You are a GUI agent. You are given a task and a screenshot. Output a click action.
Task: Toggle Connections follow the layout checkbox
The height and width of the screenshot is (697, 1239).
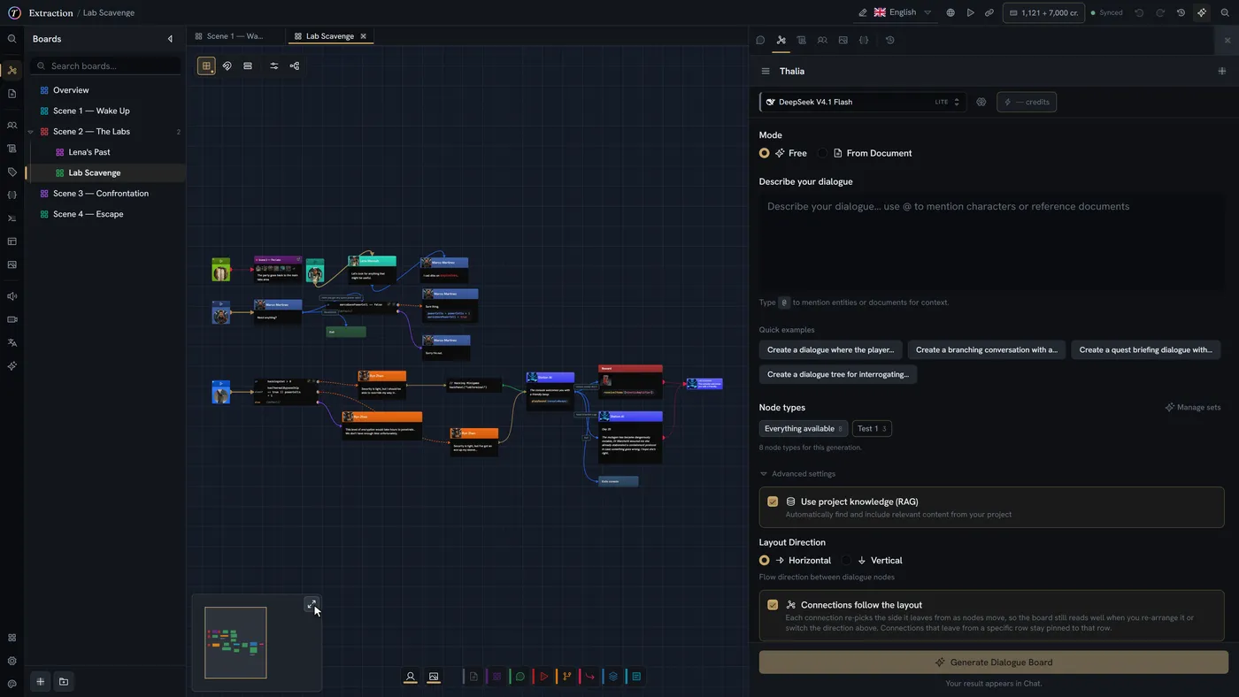pyautogui.click(x=773, y=605)
